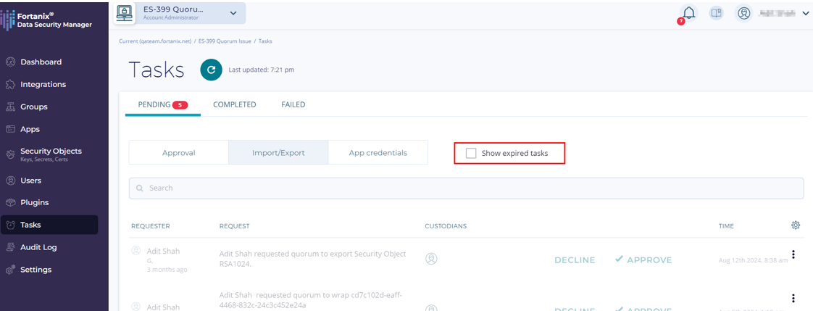Screen dimensions: 813x311
Task: Approve the RSA1024 export request
Action: tap(643, 260)
